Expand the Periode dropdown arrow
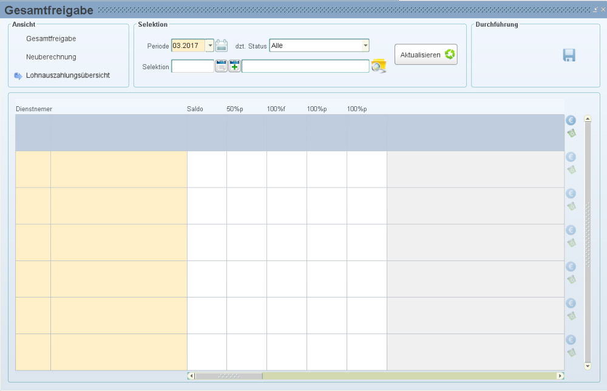This screenshot has width=607, height=391. click(210, 46)
